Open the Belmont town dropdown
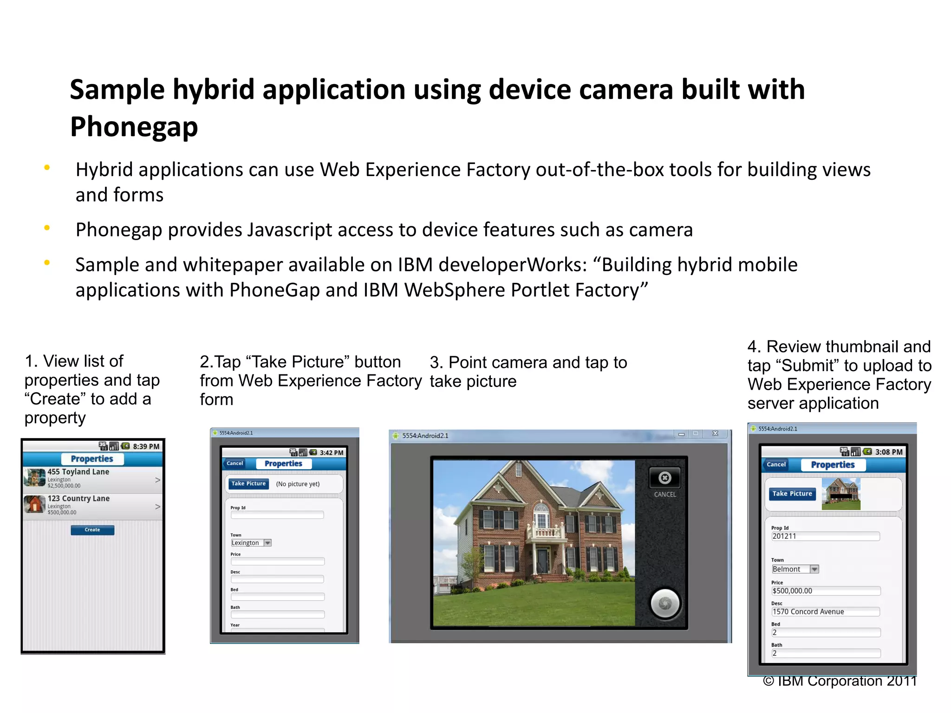This screenshot has height=713, width=951. click(795, 569)
